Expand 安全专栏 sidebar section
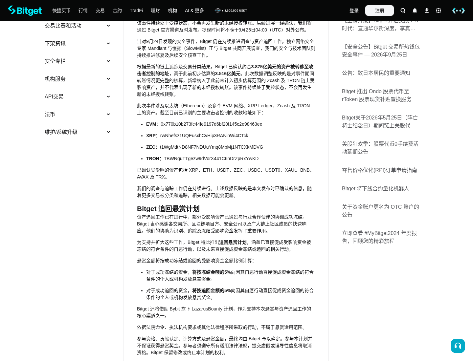Viewport: 473px width, 361px height. pyautogui.click(x=78, y=61)
